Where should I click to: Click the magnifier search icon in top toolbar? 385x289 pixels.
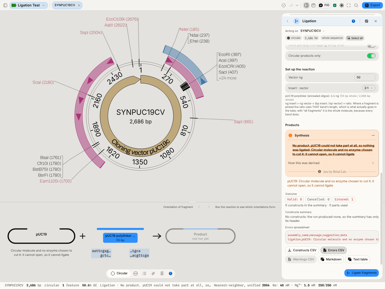point(356,5)
